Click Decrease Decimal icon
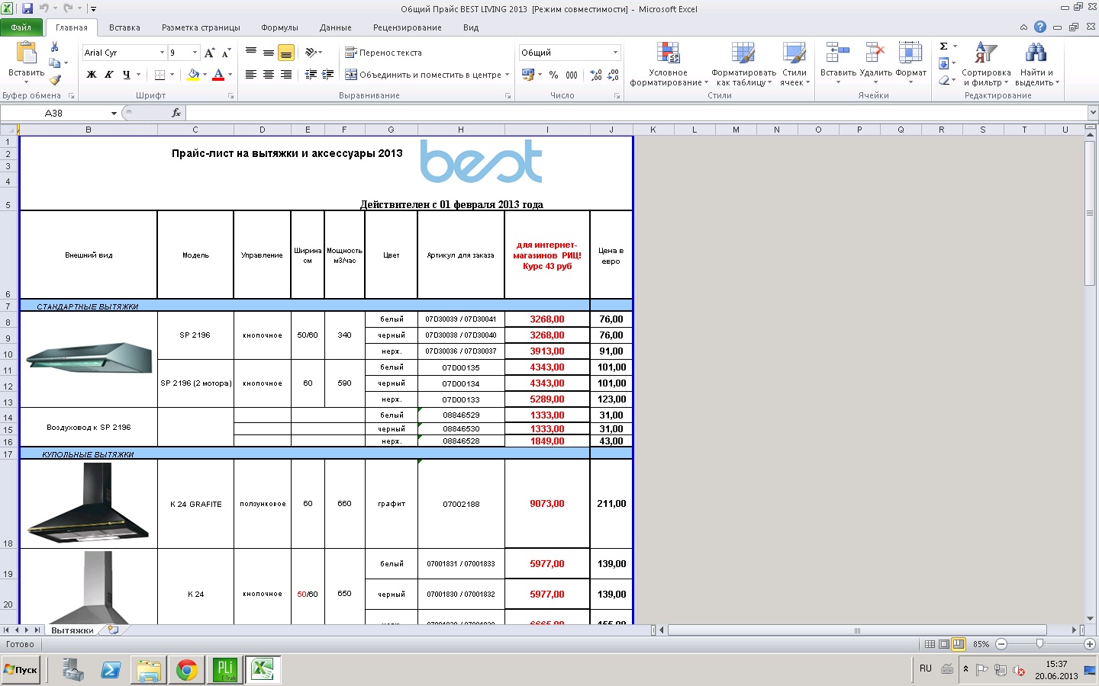1099x686 pixels. pos(614,75)
